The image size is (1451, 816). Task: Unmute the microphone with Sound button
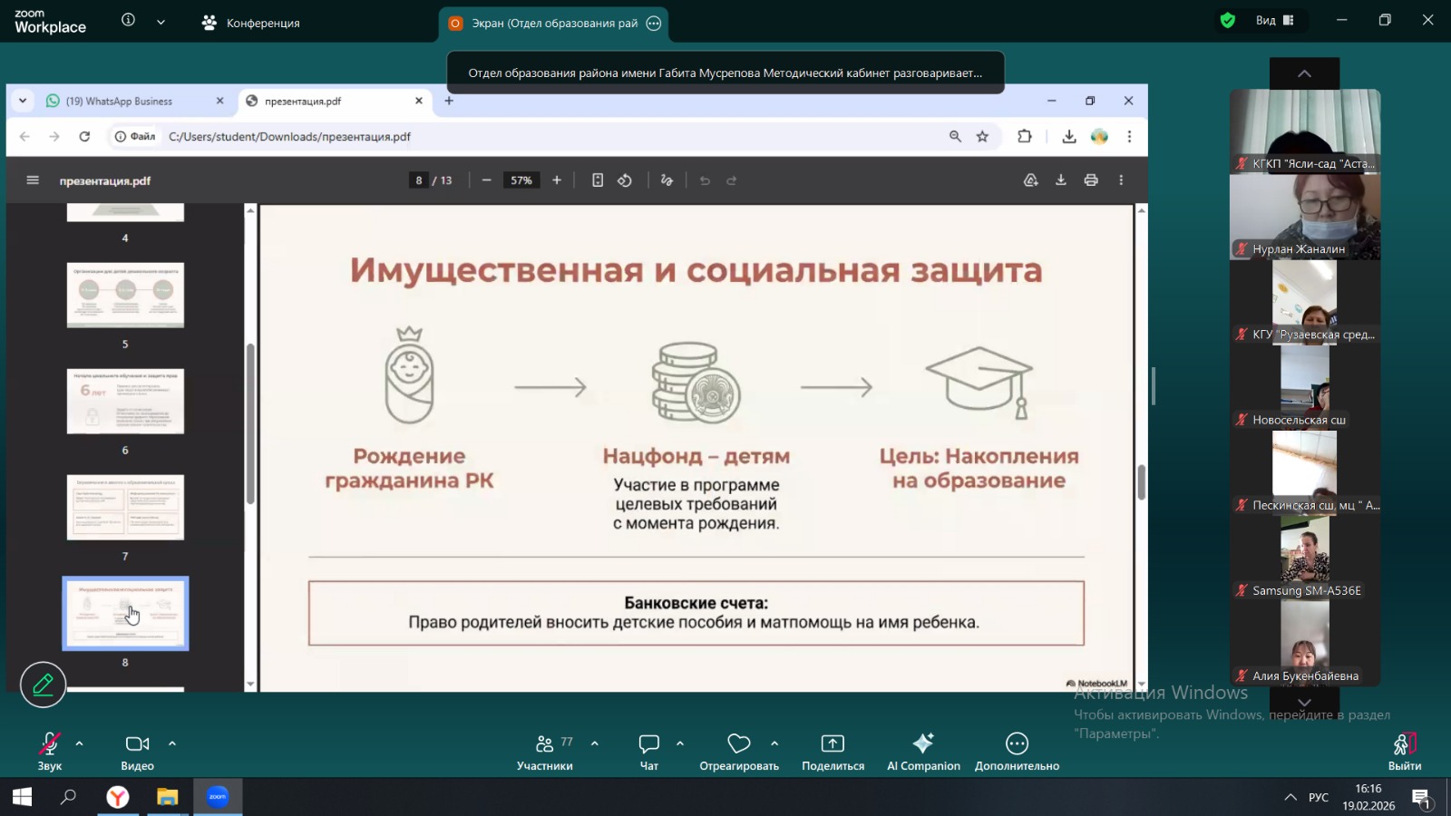click(x=50, y=752)
